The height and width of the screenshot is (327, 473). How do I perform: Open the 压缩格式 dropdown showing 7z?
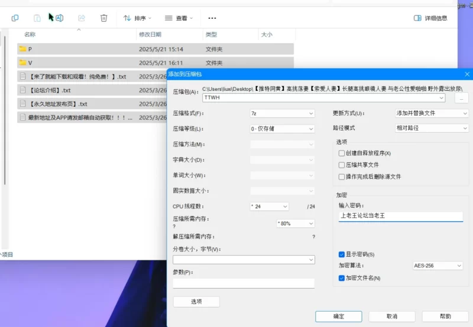(283, 113)
